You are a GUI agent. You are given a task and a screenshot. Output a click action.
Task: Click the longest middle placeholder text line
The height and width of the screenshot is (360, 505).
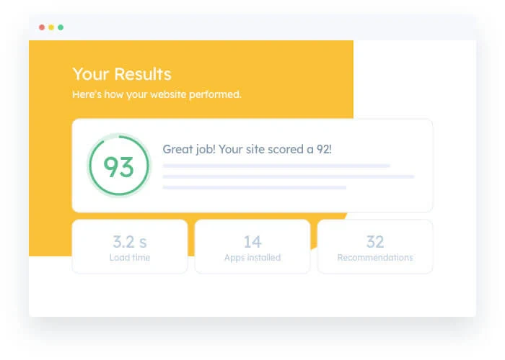click(x=289, y=176)
